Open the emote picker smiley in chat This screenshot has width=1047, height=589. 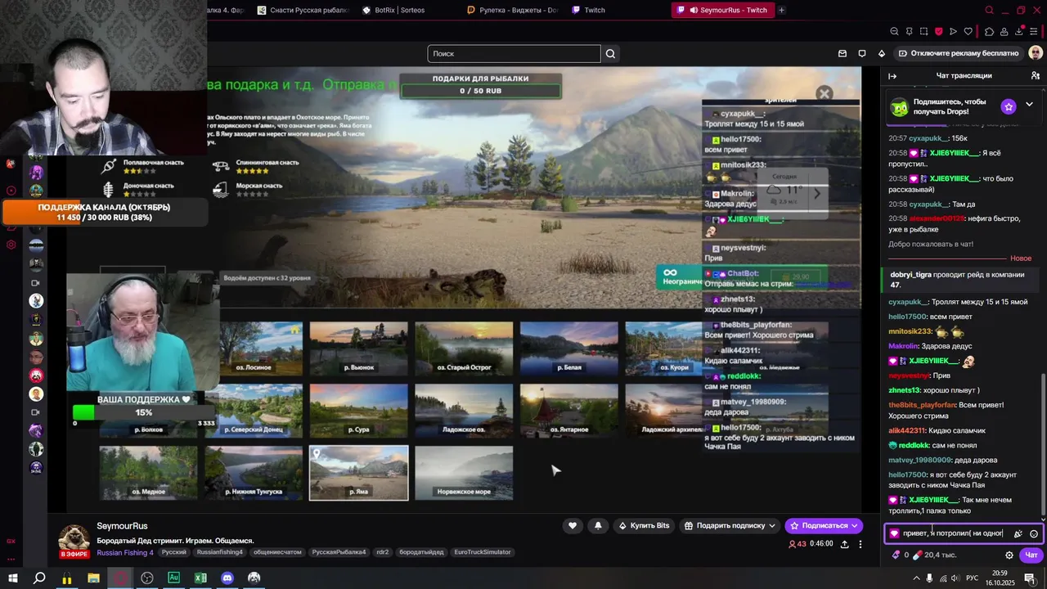[x=1034, y=533]
